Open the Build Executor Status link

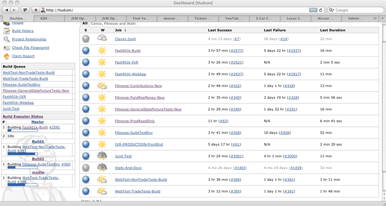click(x=23, y=117)
